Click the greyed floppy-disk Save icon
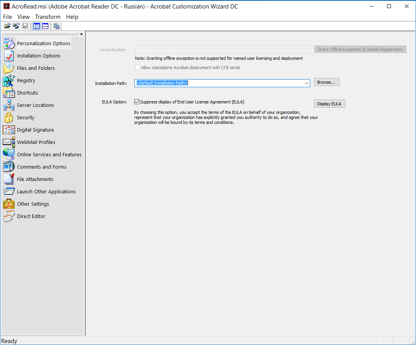416x345 pixels. coord(25,26)
